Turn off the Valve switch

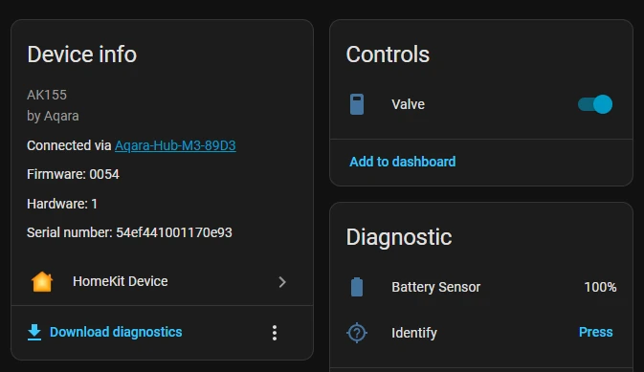point(594,104)
